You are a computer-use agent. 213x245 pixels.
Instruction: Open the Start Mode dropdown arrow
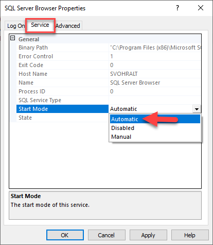[197, 109]
